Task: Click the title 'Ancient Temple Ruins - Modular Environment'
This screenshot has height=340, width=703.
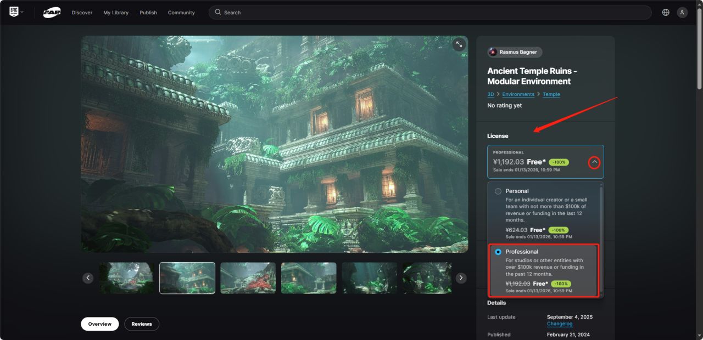Action: (x=532, y=76)
